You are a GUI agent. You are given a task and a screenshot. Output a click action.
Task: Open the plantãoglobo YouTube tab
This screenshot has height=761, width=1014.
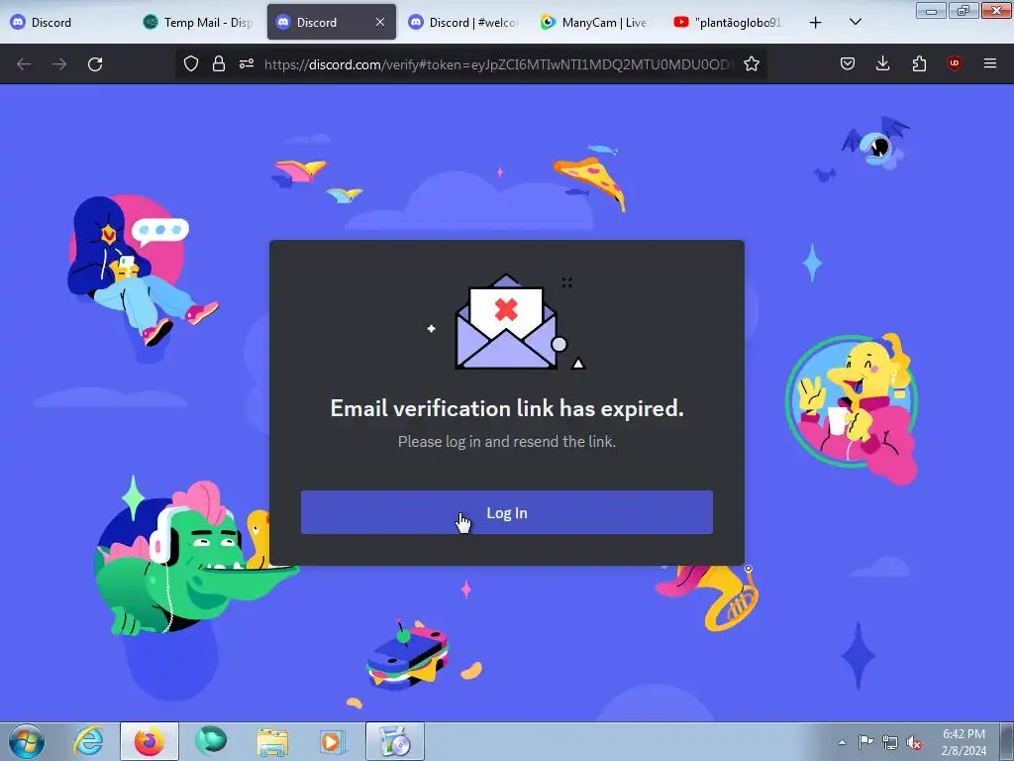coord(729,22)
